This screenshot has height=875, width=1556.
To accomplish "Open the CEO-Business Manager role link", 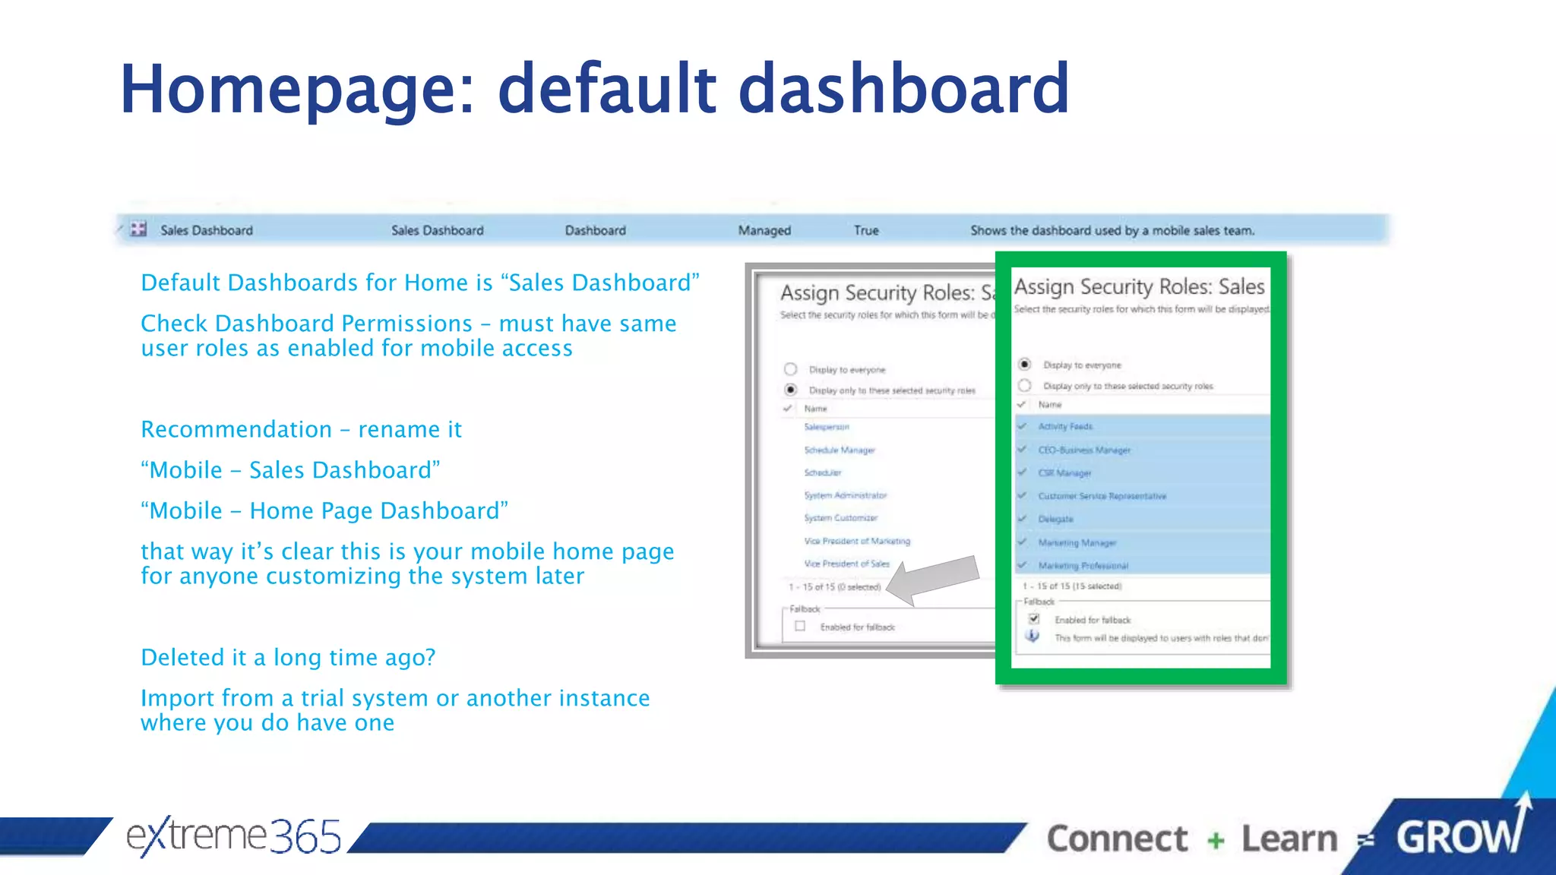I will click(1084, 450).
